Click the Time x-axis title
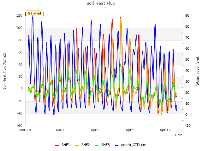202x151 pixels. (x=179, y=135)
